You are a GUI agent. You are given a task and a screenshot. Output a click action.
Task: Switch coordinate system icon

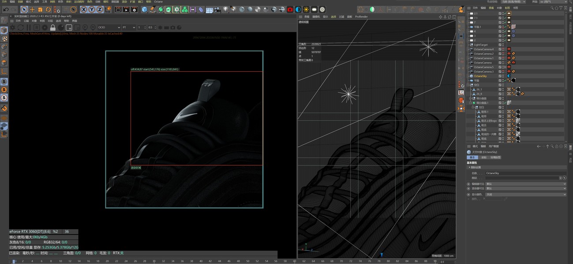pos(108,9)
